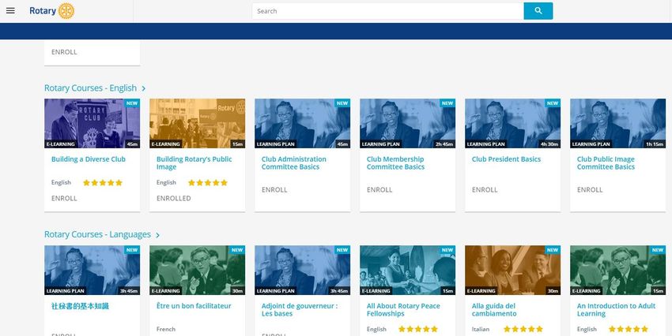Focus the Search input field

388,11
